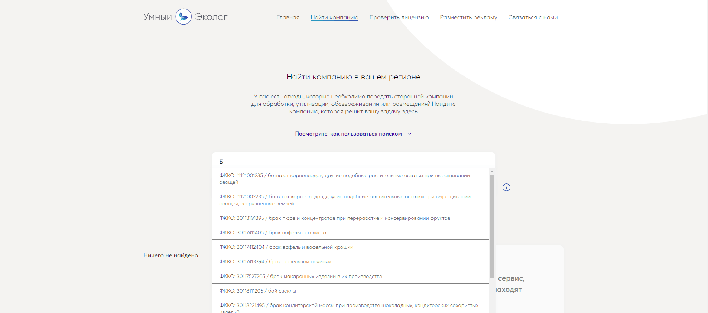
Task: Pick ФККО 30117412404 брак вафель и крошки
Action: point(350,247)
